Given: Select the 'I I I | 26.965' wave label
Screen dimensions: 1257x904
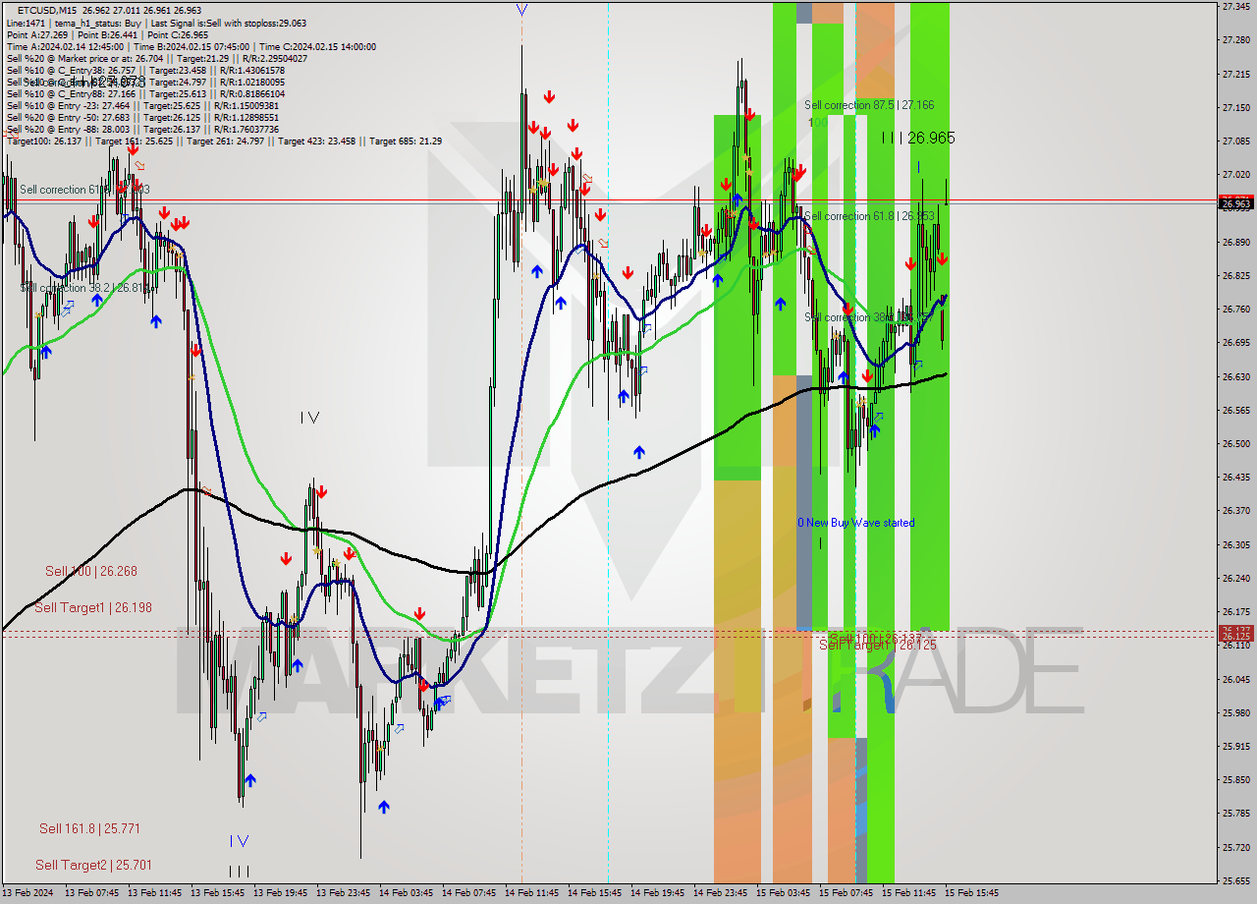Looking at the screenshot, I should tap(918, 139).
